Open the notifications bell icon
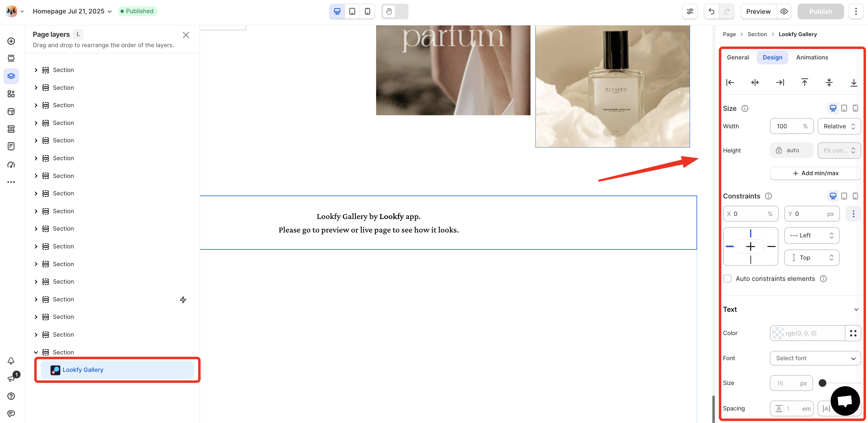Image resolution: width=868 pixels, height=423 pixels. point(11,361)
